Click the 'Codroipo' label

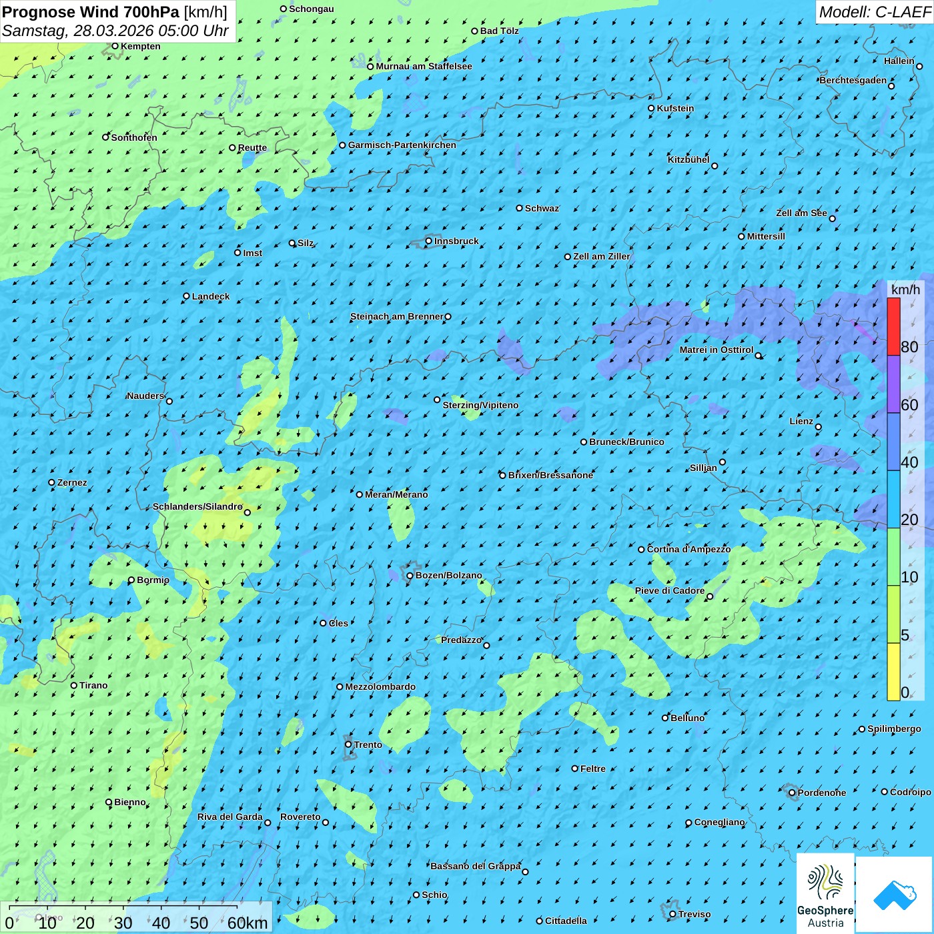coord(911,792)
